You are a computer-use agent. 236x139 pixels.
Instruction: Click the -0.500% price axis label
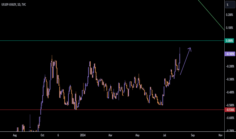[230, 105]
